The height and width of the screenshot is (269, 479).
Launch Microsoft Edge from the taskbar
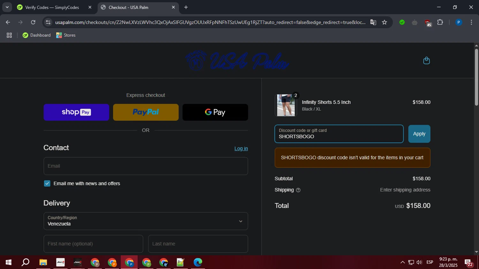198,262
